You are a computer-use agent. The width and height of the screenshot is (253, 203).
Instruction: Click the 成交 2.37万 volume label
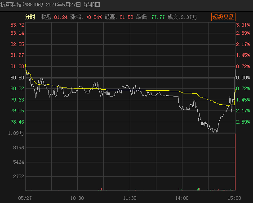[x=182, y=17]
